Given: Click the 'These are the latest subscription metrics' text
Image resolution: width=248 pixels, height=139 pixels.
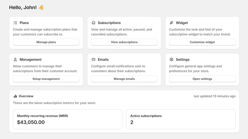Looking at the screenshot, I should click(55, 103).
